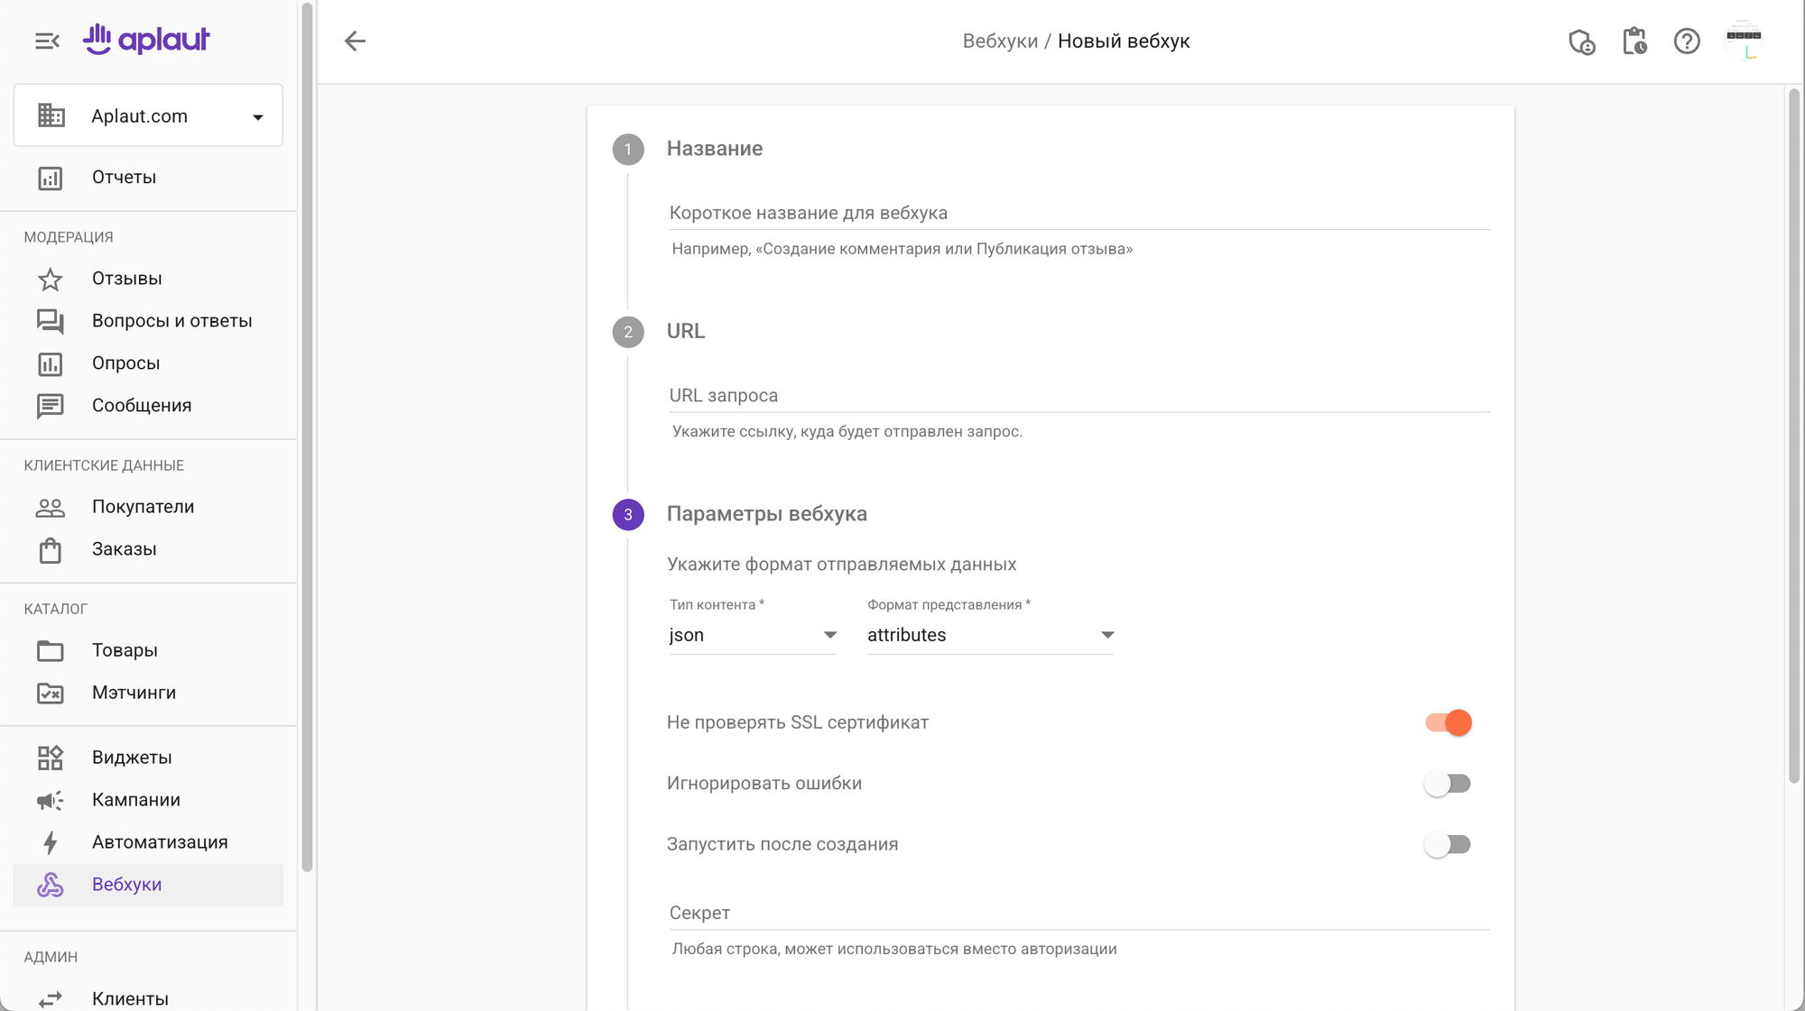Open the user avatar in top right
This screenshot has height=1011, width=1805.
pos(1743,41)
